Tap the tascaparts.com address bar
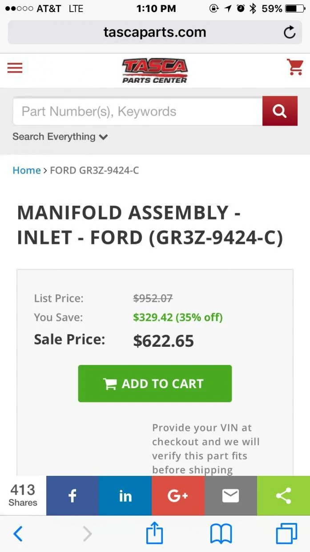 tap(155, 32)
